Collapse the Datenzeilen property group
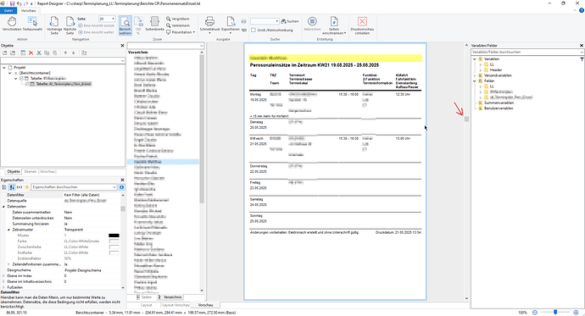This screenshot has width=585, height=316. (x=3, y=207)
